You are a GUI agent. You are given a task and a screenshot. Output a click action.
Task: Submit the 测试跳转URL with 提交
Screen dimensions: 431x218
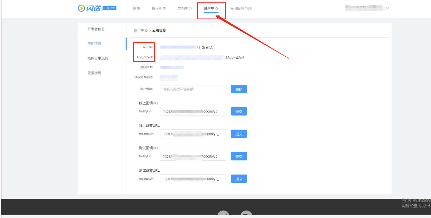pos(239,179)
